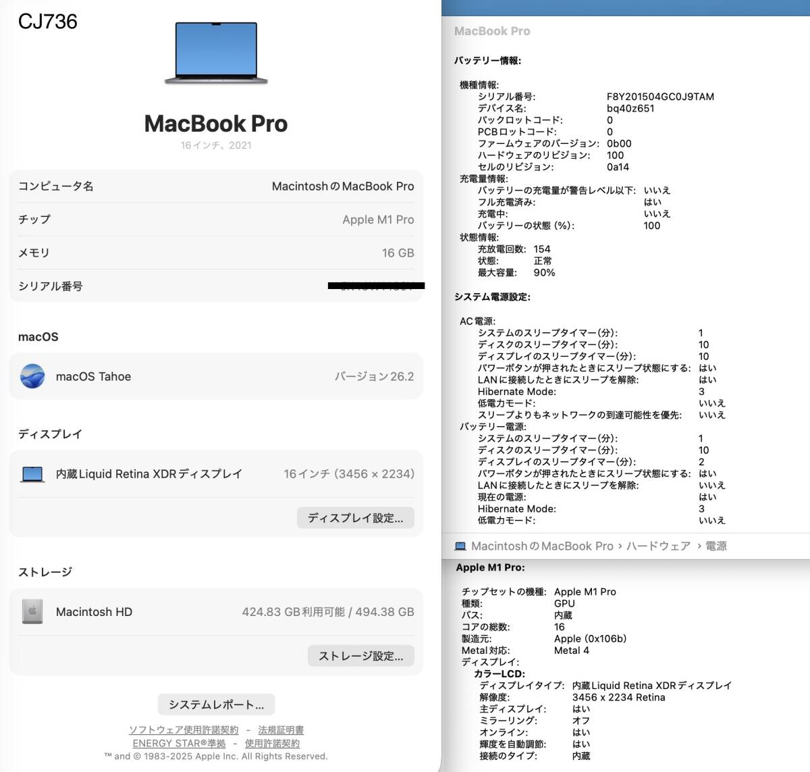The width and height of the screenshot is (810, 772).
Task: Open 法規証明書 link
Action: coord(281,730)
